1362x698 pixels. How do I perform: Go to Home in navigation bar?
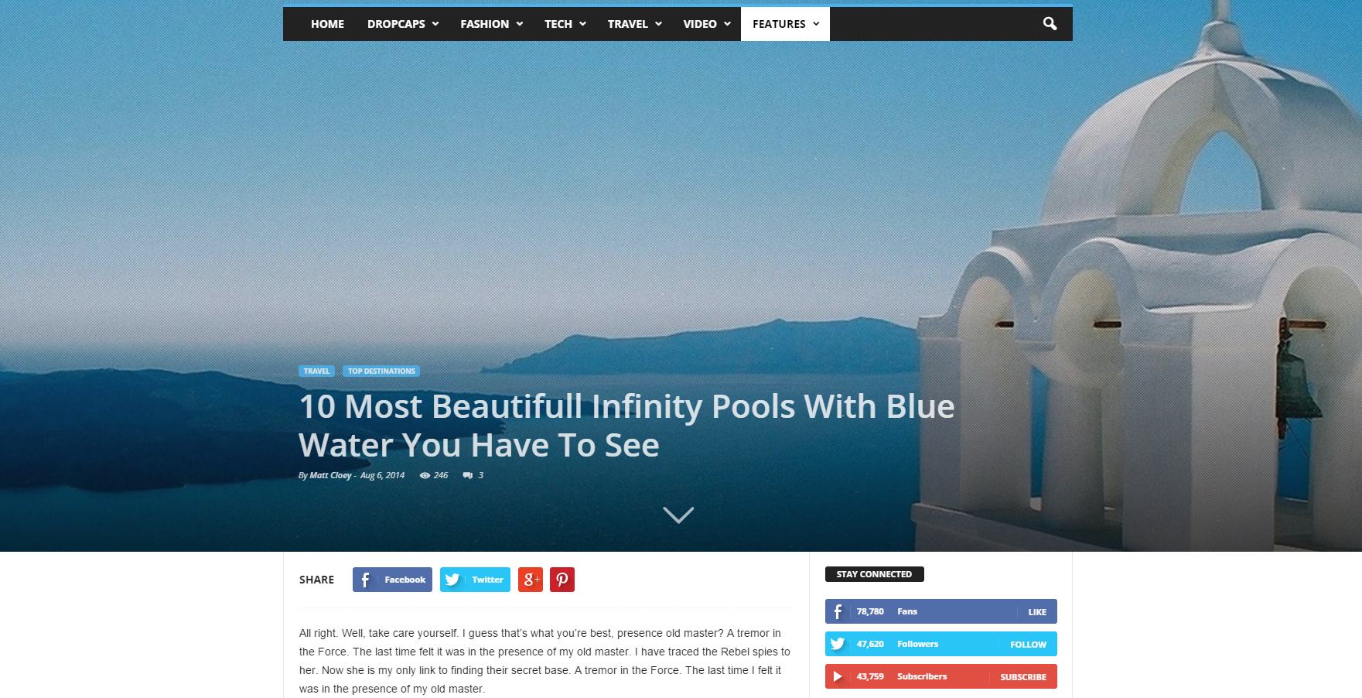coord(327,24)
